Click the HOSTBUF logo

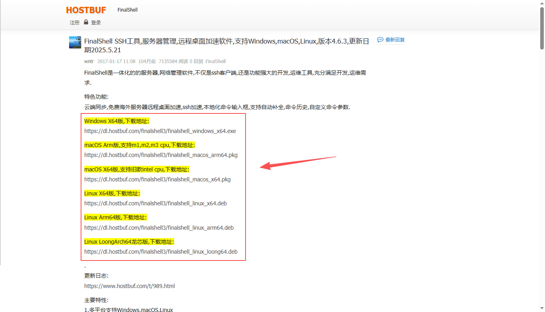tap(86, 10)
